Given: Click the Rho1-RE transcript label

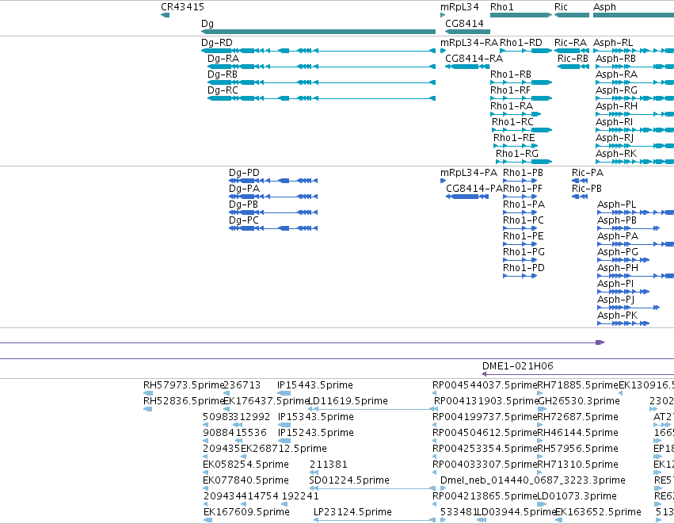Looking at the screenshot, I should pyautogui.click(x=514, y=138).
